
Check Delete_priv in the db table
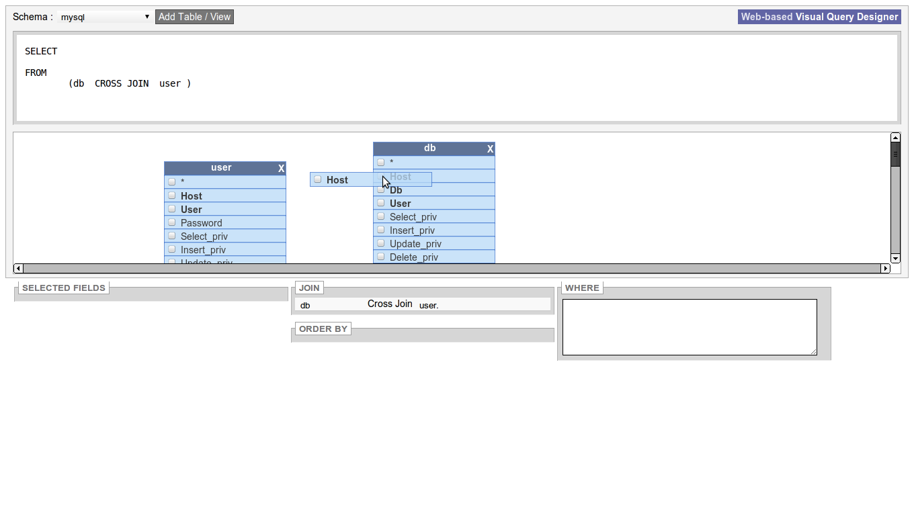click(381, 257)
